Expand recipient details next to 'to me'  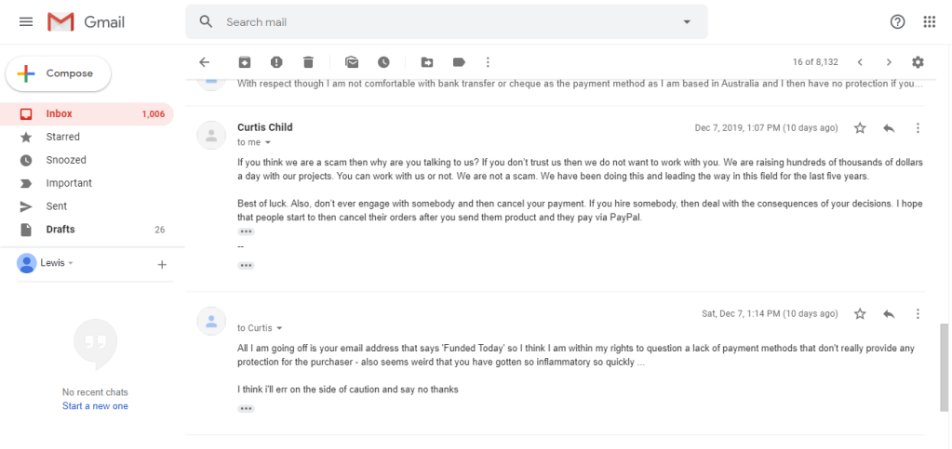268,142
